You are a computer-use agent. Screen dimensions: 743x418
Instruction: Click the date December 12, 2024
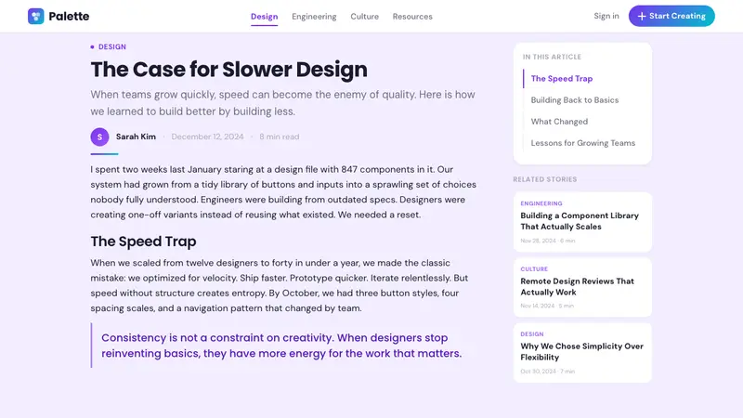click(x=207, y=137)
